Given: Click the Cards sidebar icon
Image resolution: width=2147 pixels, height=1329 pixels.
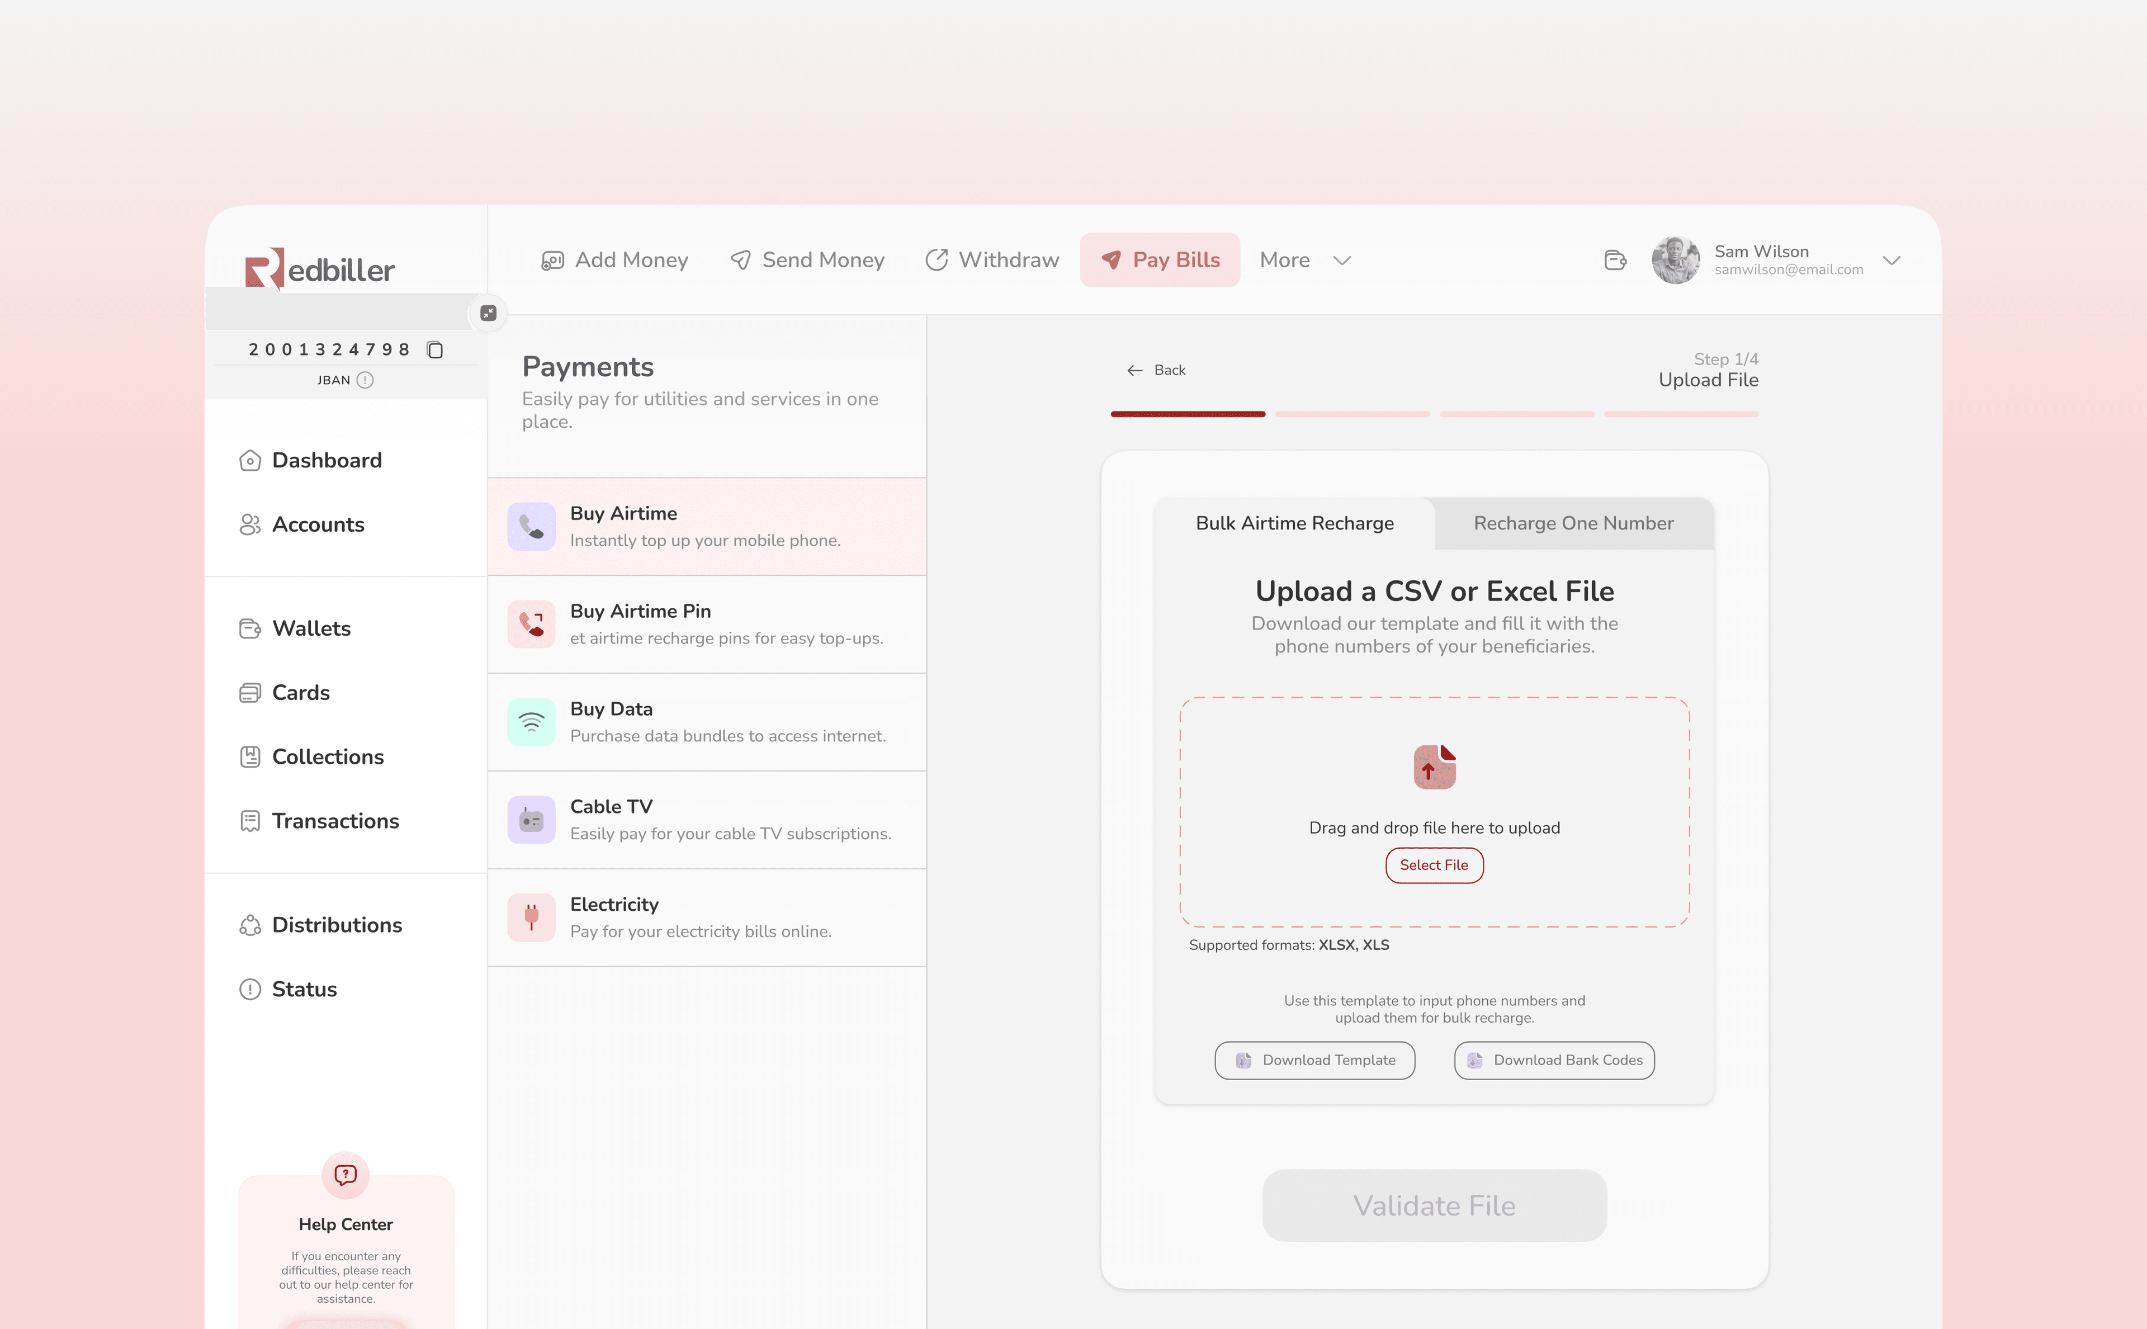Looking at the screenshot, I should [250, 691].
